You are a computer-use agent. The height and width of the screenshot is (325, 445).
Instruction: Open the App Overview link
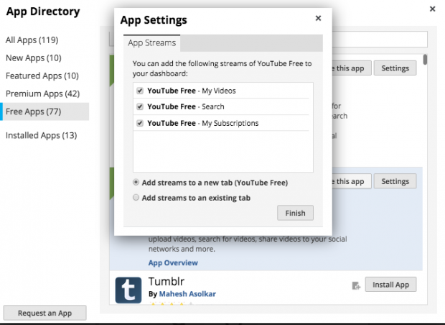click(x=173, y=262)
